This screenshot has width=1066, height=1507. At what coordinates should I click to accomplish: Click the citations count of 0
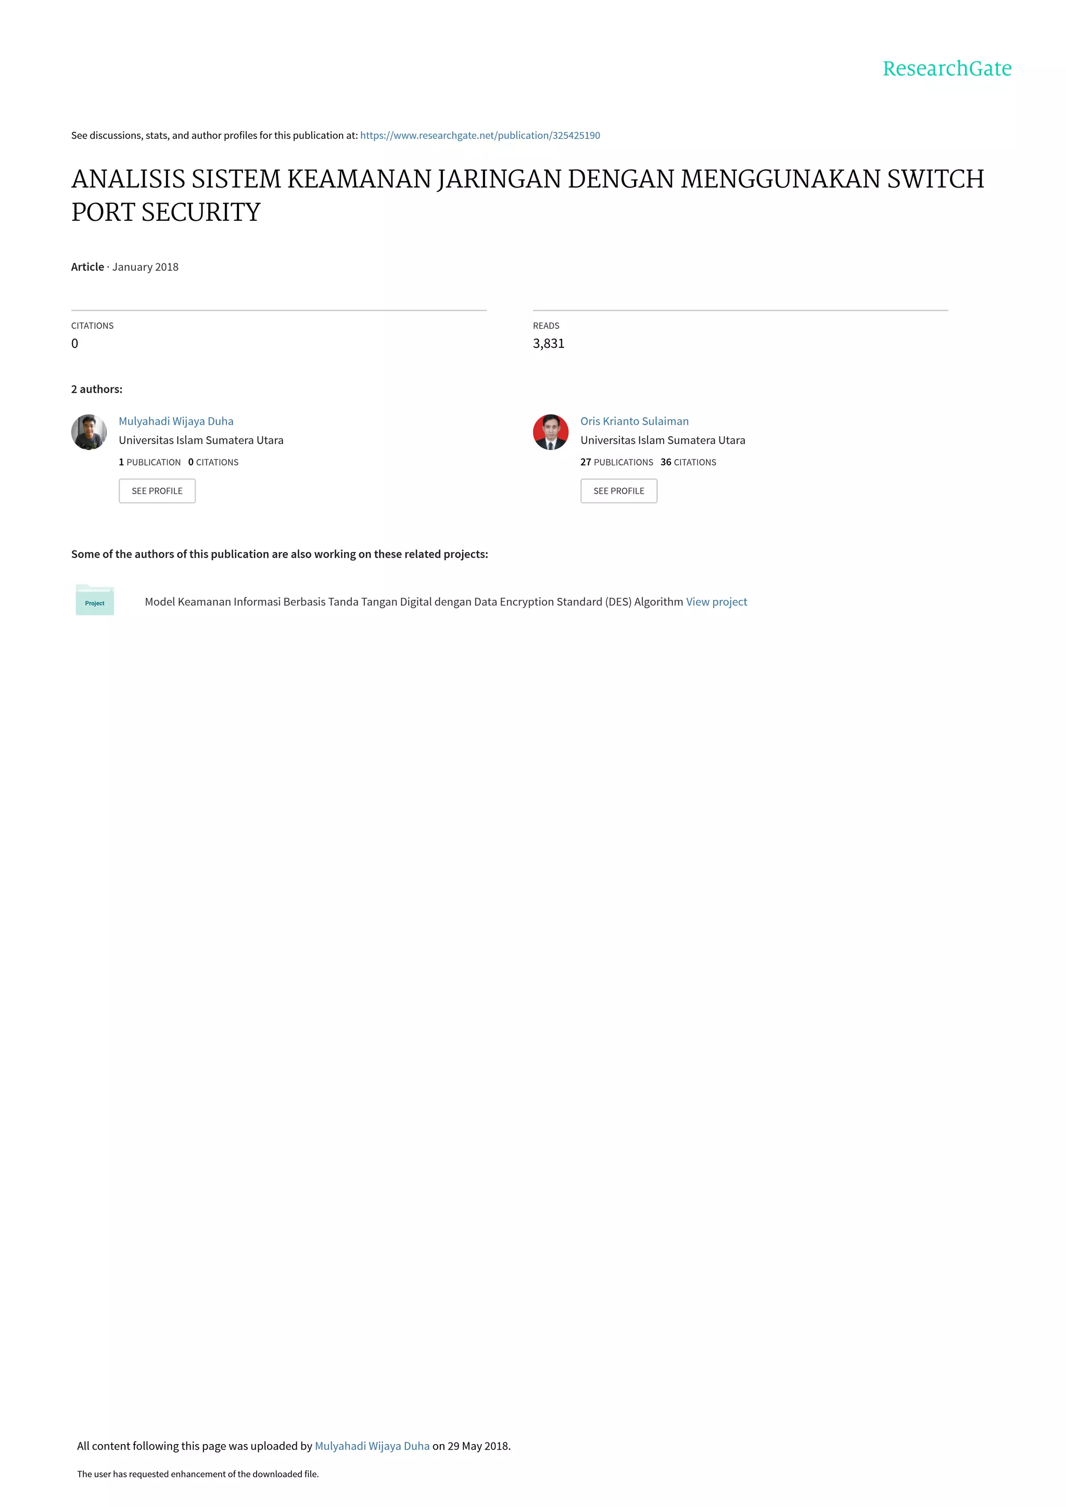coord(75,344)
